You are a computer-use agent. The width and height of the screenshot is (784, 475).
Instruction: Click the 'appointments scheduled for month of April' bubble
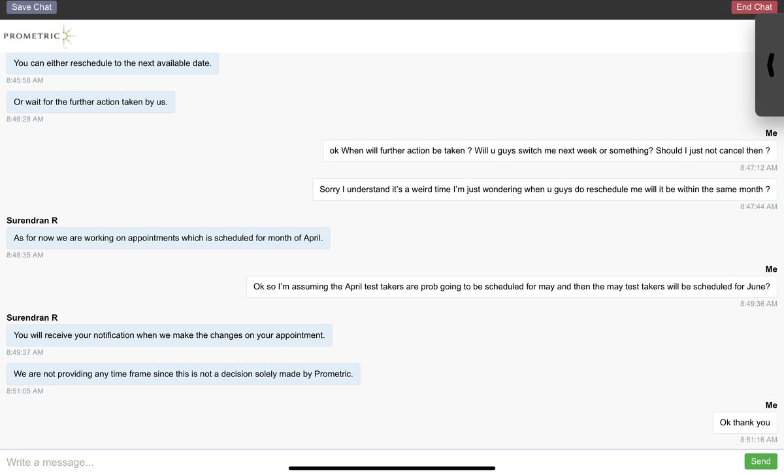pyautogui.click(x=168, y=238)
